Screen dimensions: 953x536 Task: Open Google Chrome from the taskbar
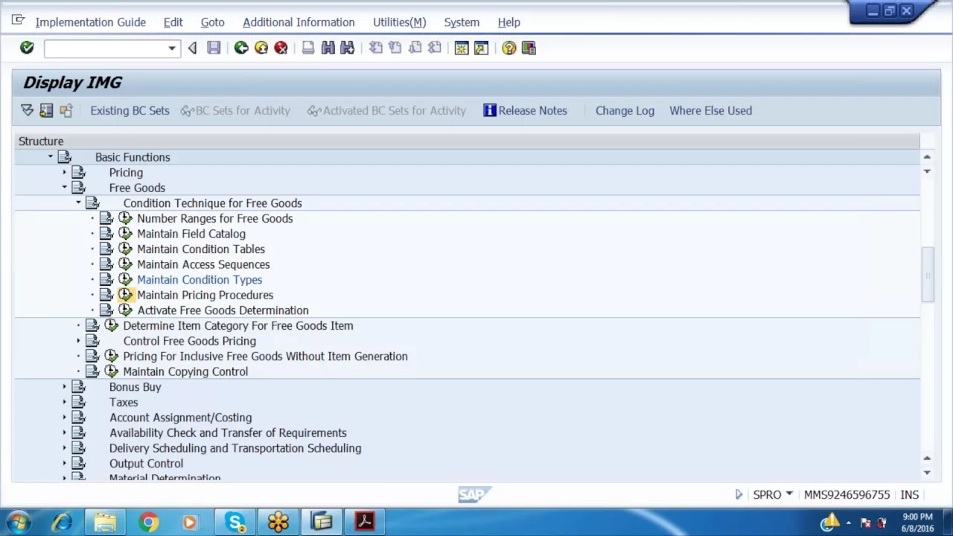click(x=149, y=523)
